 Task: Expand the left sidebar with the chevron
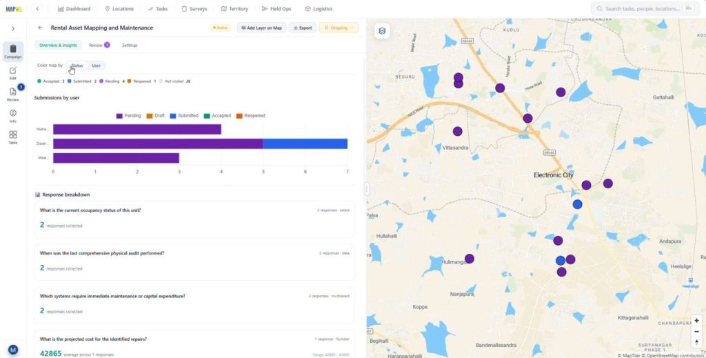click(x=13, y=28)
